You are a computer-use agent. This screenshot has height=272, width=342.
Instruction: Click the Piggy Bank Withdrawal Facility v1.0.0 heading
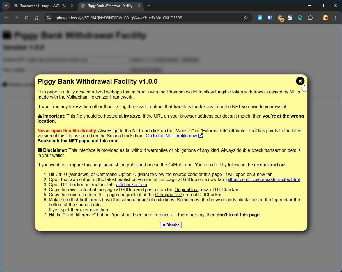(x=98, y=81)
